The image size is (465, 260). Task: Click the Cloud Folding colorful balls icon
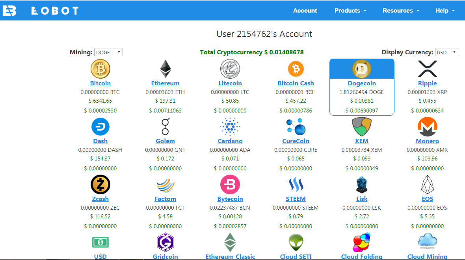point(361,242)
